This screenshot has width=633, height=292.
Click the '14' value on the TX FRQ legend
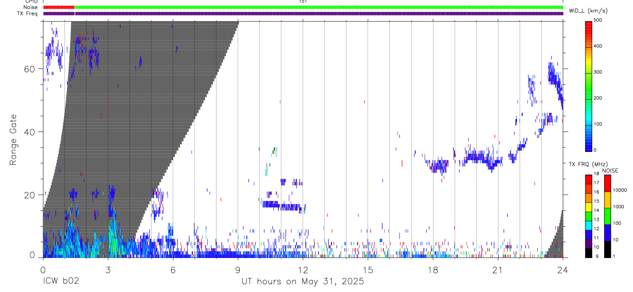596,210
